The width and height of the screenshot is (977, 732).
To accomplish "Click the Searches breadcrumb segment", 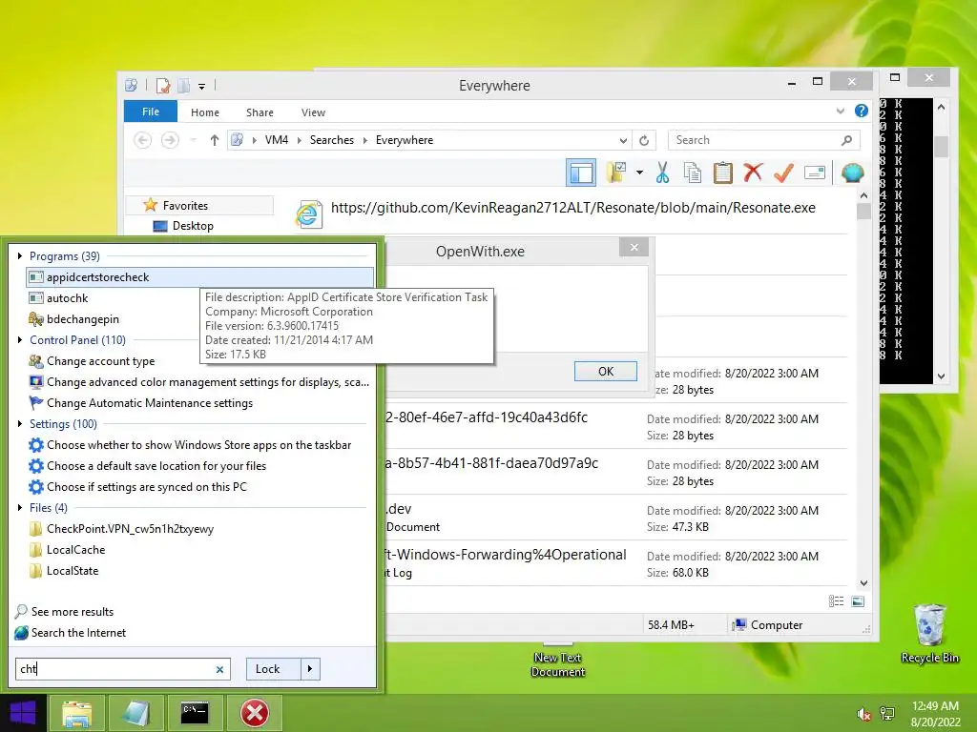I will pos(332,141).
